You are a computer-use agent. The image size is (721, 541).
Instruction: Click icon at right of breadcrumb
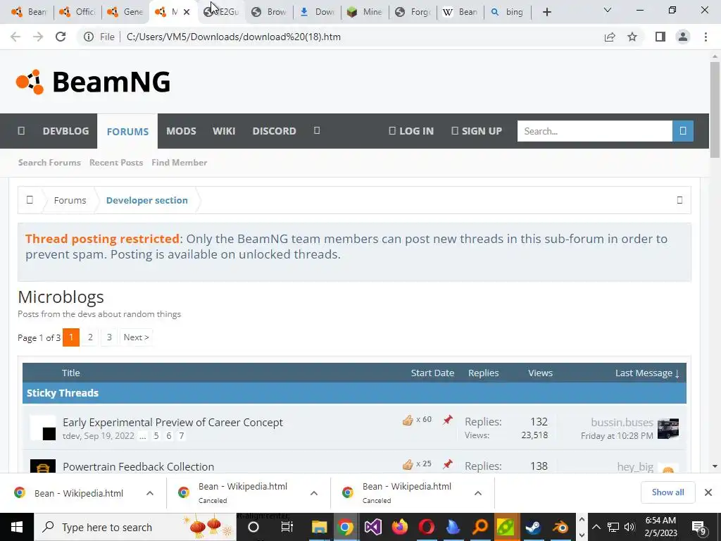[679, 200]
